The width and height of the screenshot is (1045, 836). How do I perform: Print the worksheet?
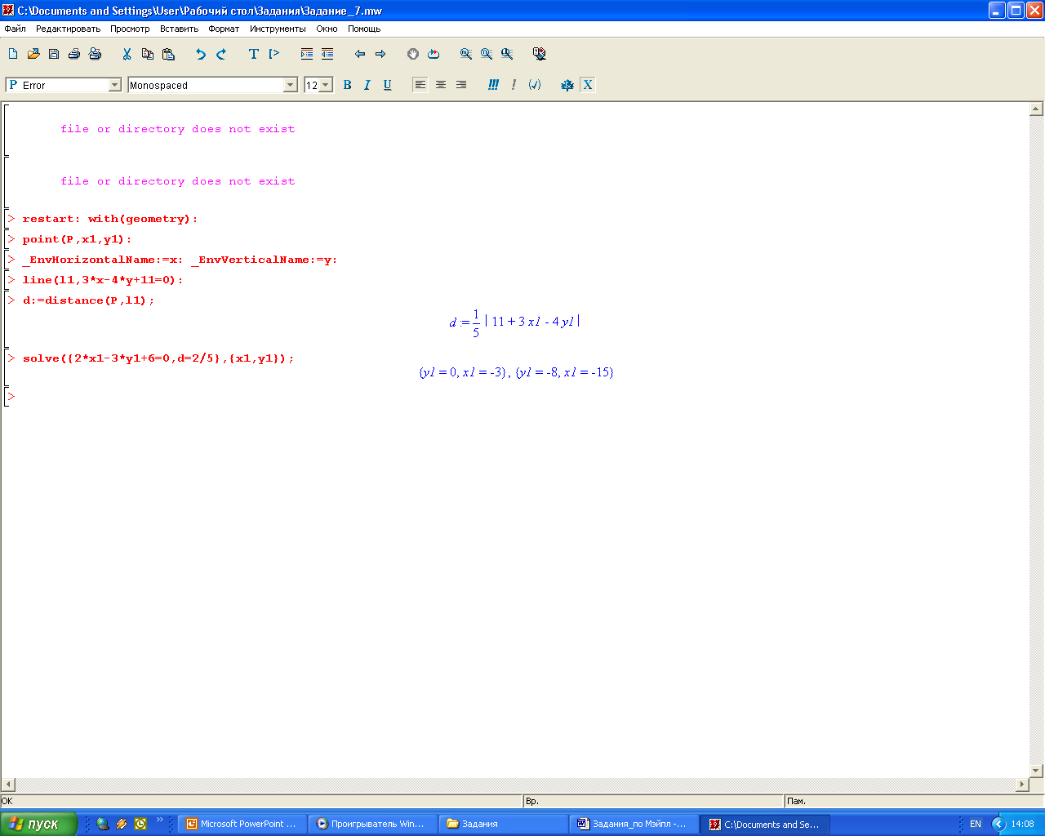[x=74, y=54]
